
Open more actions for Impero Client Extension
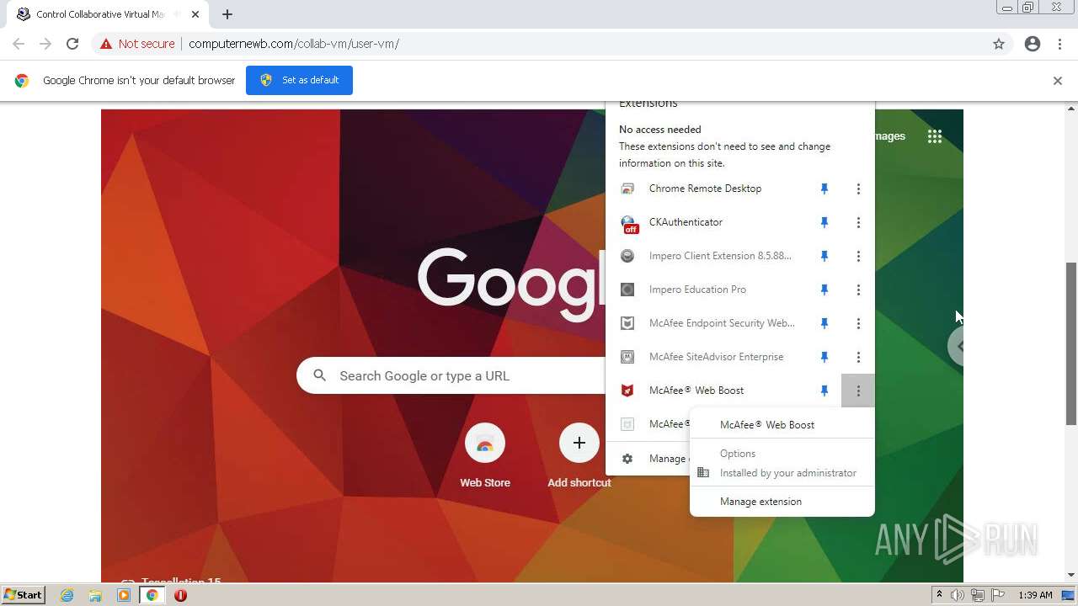858,256
